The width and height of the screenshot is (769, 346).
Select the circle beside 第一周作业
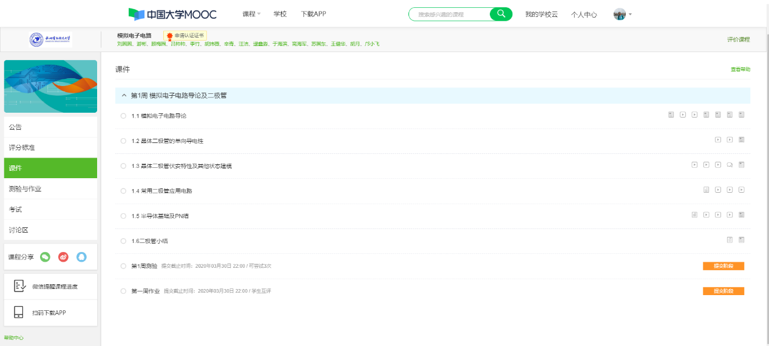(123, 291)
